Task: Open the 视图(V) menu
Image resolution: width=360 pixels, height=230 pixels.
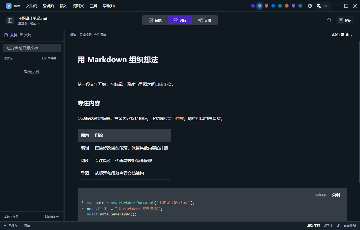Action: tap(78, 6)
